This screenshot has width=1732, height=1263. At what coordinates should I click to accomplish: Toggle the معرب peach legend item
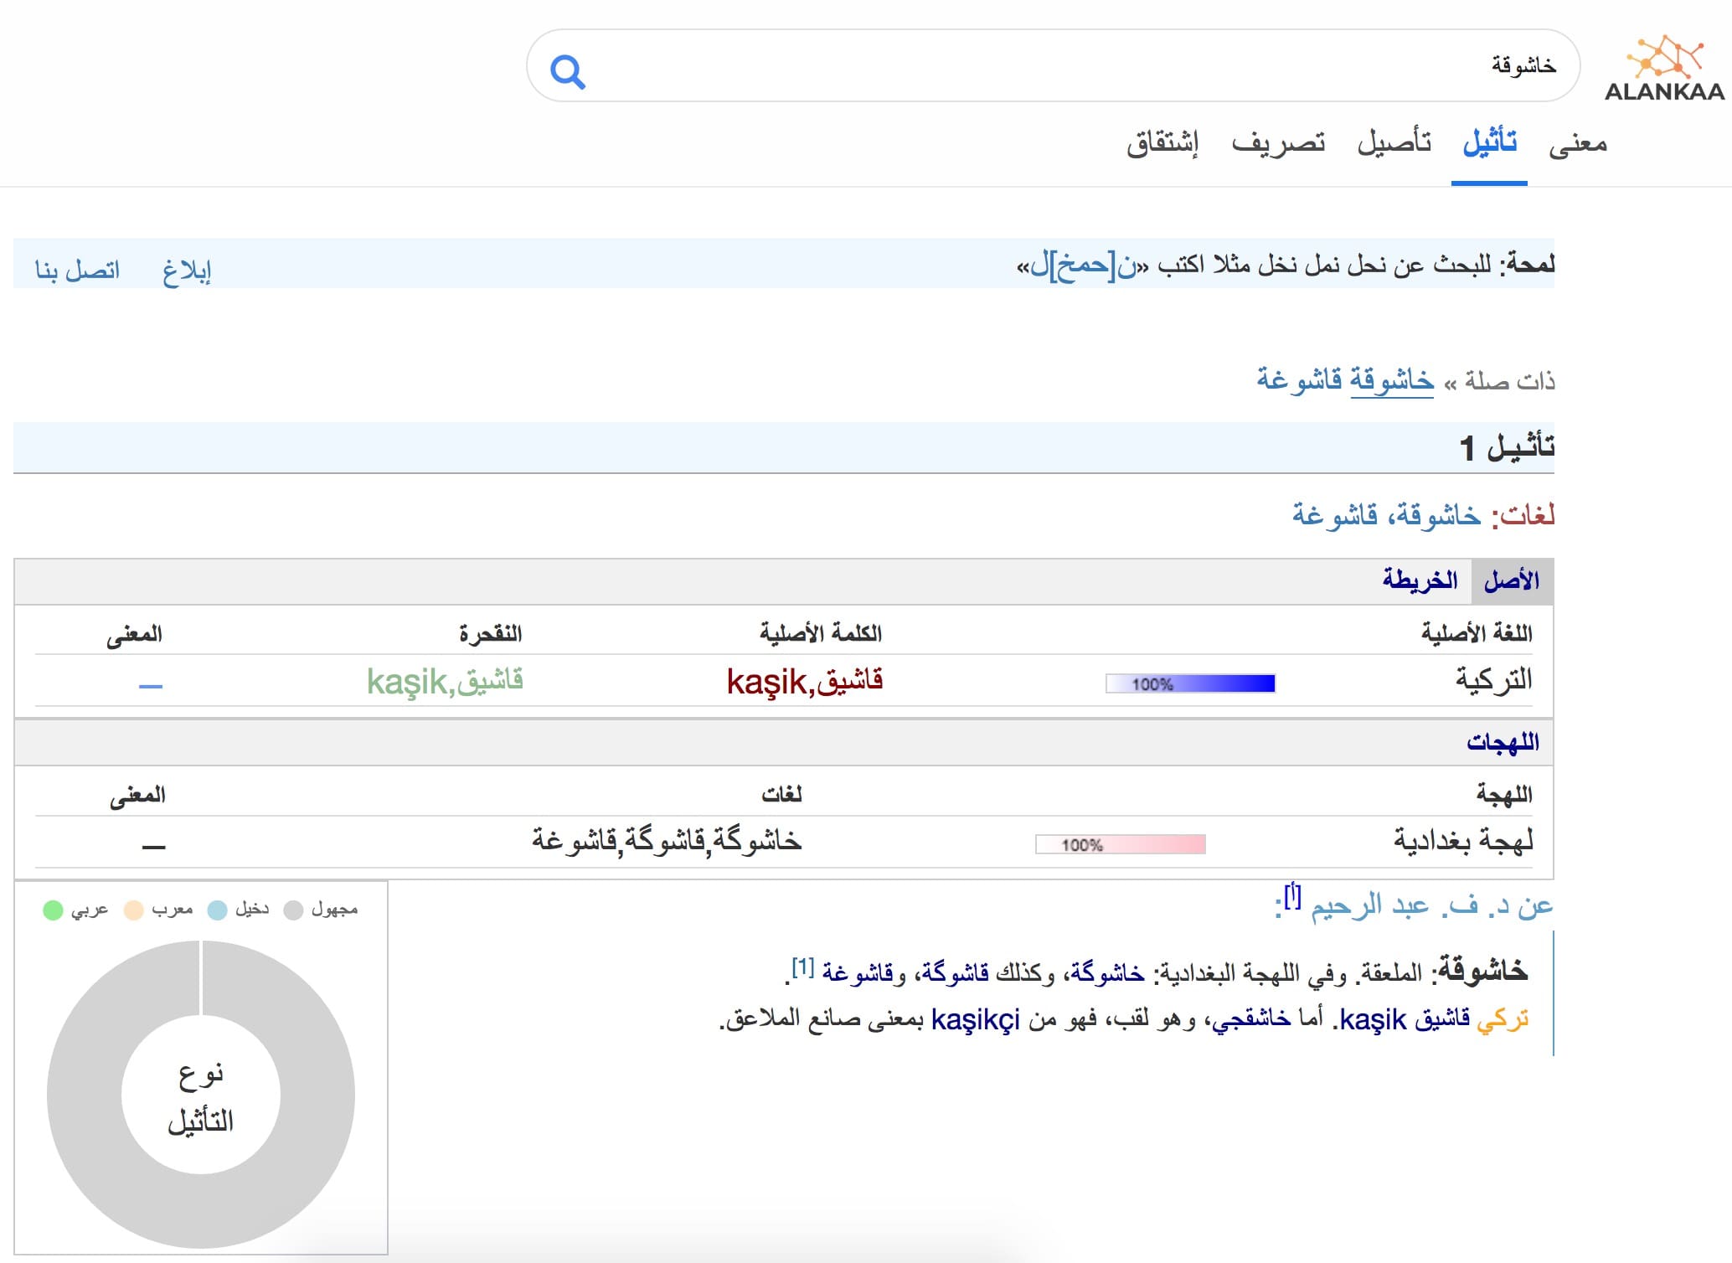[x=158, y=910]
